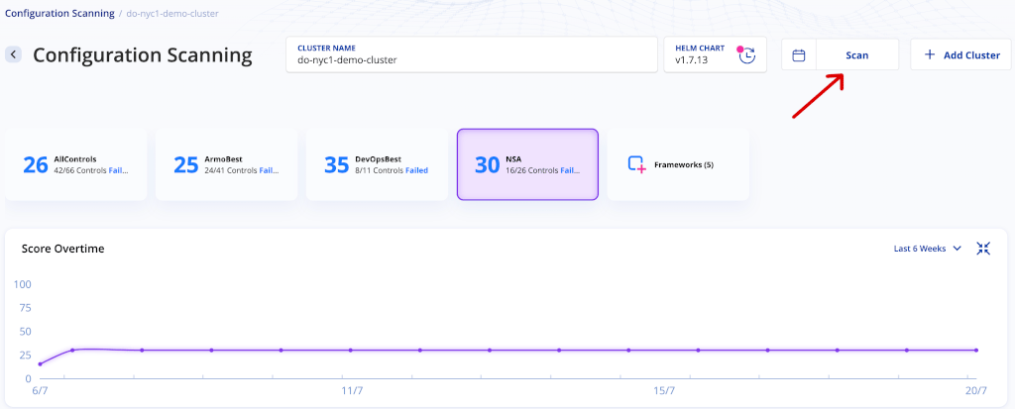The width and height of the screenshot is (1015, 409).
Task: Click the Failed link in DevOpsBest card
Action: pos(417,171)
